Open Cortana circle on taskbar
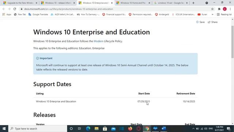This screenshot has width=234, height=132. pos(71,129)
